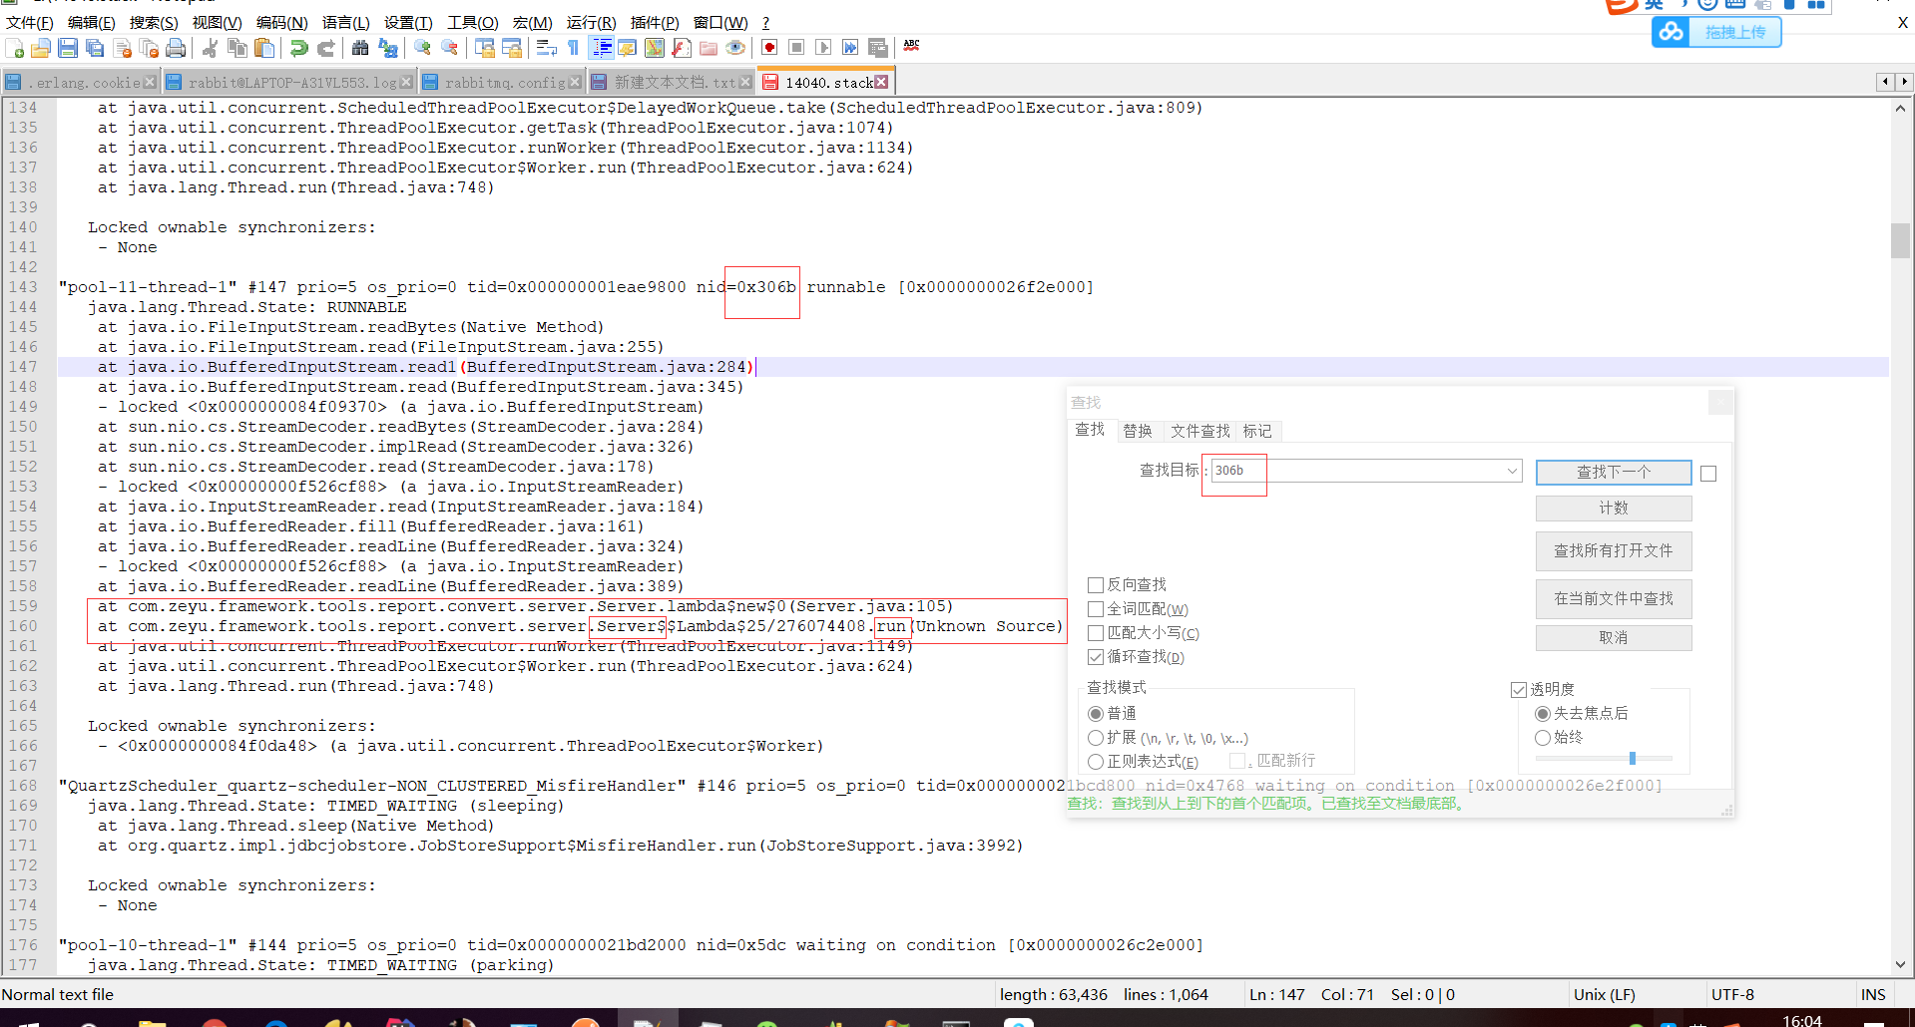Toggle file monitoring eye icon
Screen dimensions: 1915x1027
point(735,48)
